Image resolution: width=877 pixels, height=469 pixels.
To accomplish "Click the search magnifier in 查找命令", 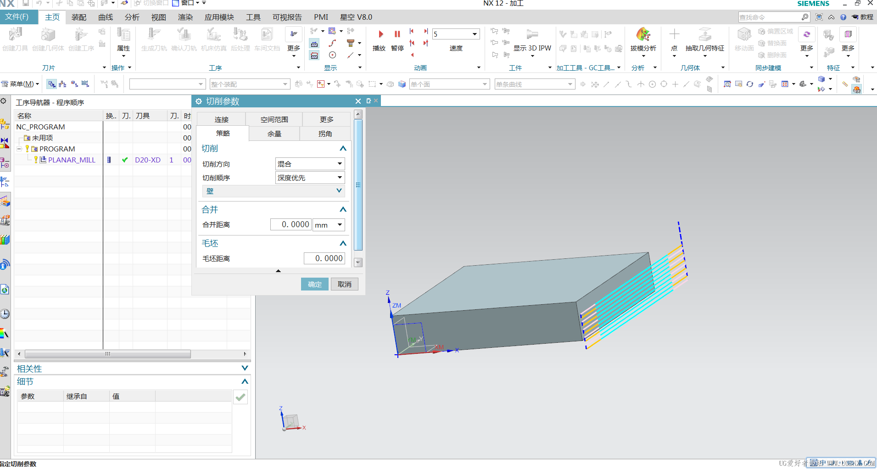I will tap(804, 17).
